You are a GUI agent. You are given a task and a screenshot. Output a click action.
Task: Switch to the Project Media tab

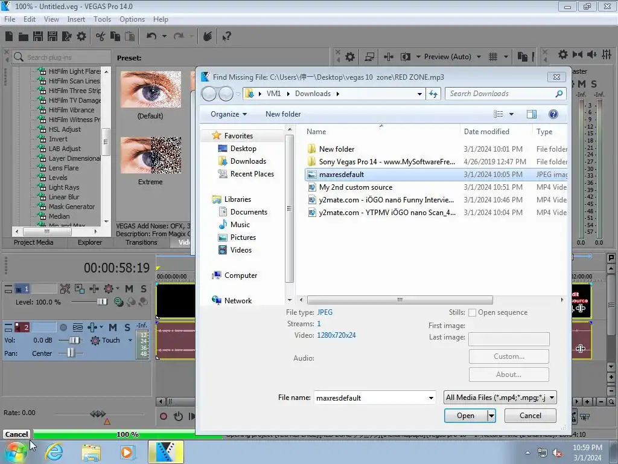coord(34,243)
